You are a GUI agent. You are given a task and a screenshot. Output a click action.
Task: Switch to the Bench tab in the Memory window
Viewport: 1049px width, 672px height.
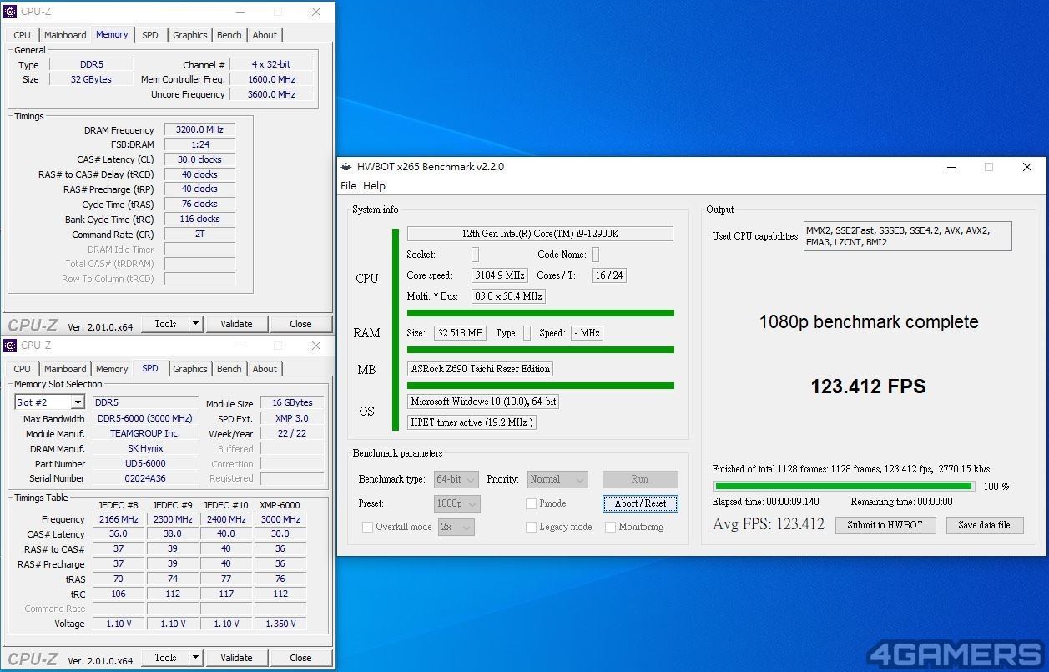pos(229,35)
